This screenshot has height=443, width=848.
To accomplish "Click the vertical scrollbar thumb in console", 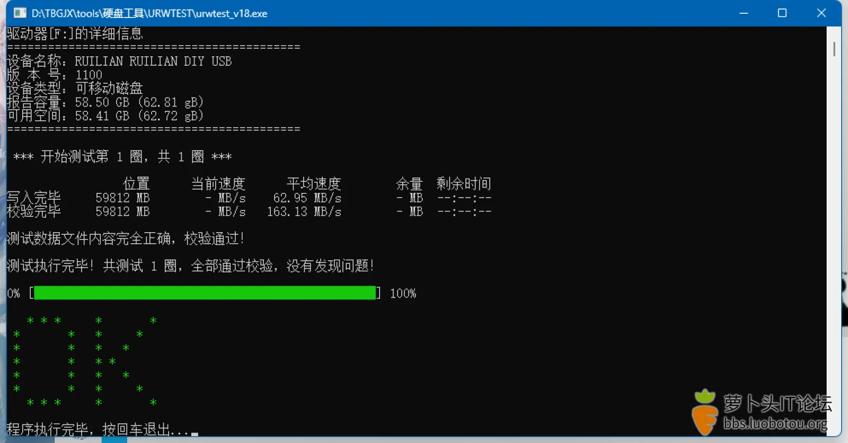I will 834,49.
